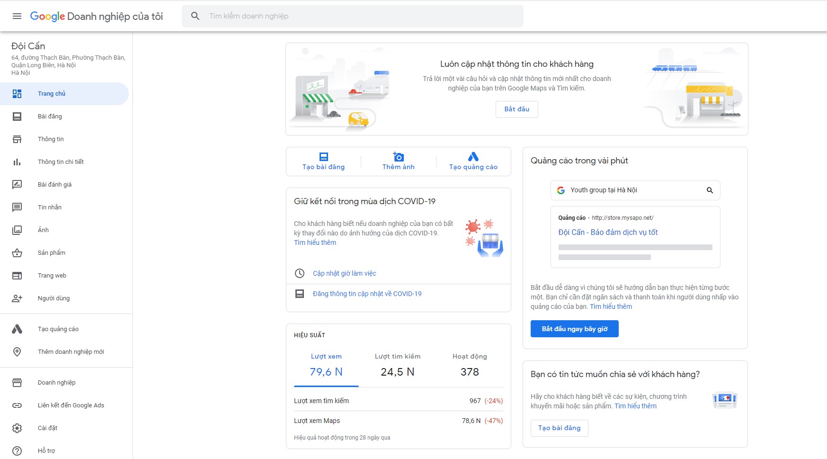827x459 pixels.
Task: Focus the Tìm kiếm doanh nghiệp search field
Action: click(x=353, y=16)
